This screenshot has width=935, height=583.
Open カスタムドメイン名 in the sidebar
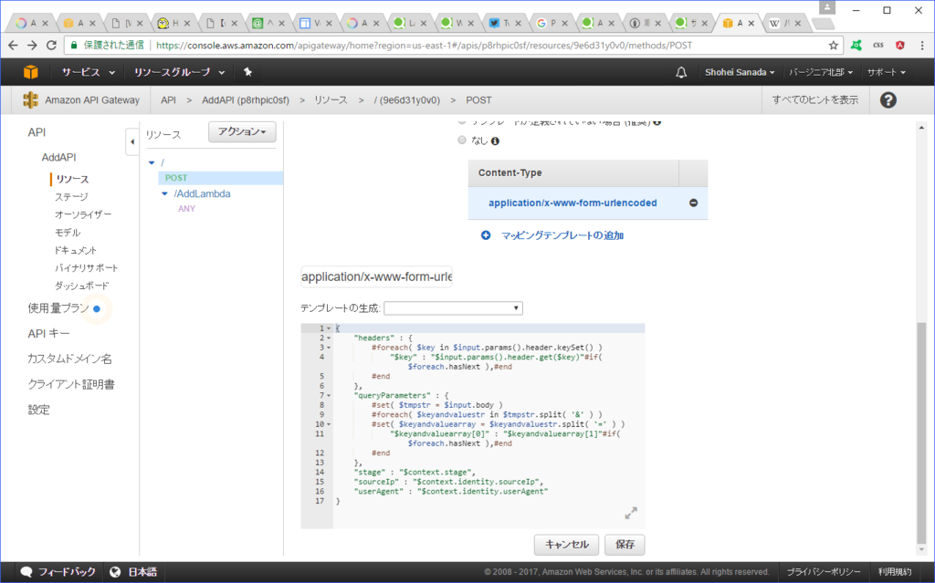pos(69,359)
